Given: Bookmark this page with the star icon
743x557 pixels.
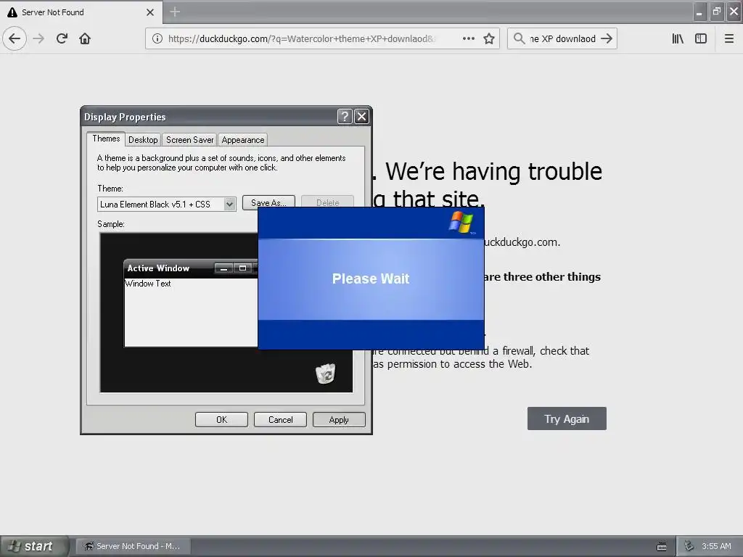Looking at the screenshot, I should [x=489, y=39].
